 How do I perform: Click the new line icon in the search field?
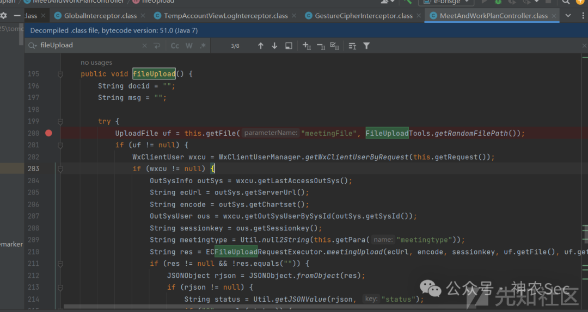point(157,46)
